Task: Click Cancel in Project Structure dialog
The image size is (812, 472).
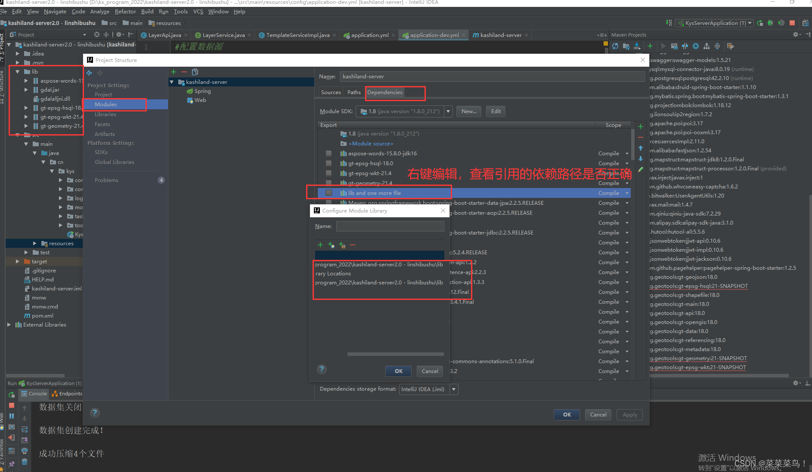Action: (x=598, y=415)
